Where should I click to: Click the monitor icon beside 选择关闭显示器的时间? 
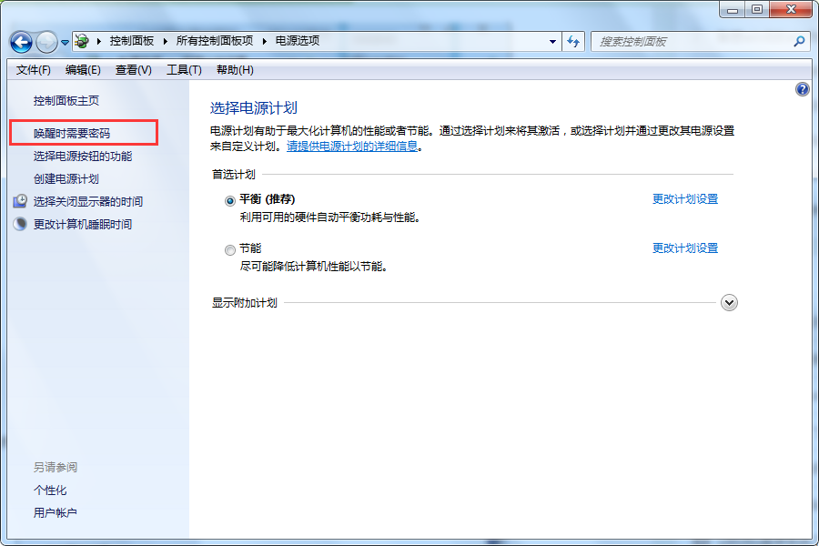20,201
